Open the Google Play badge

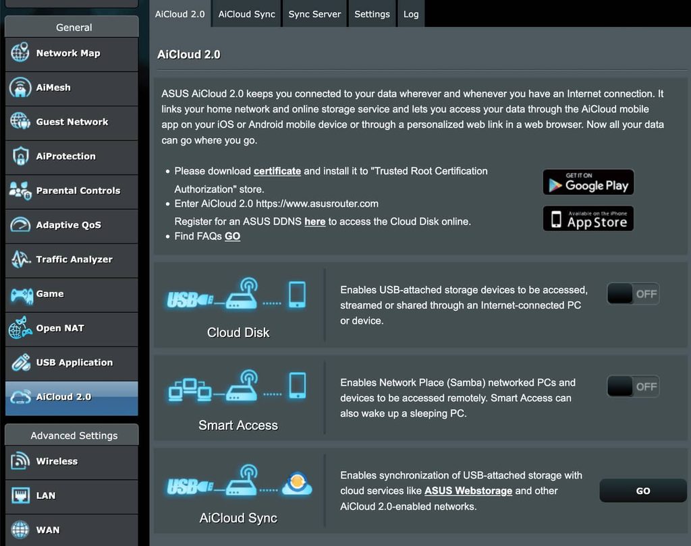click(x=588, y=182)
